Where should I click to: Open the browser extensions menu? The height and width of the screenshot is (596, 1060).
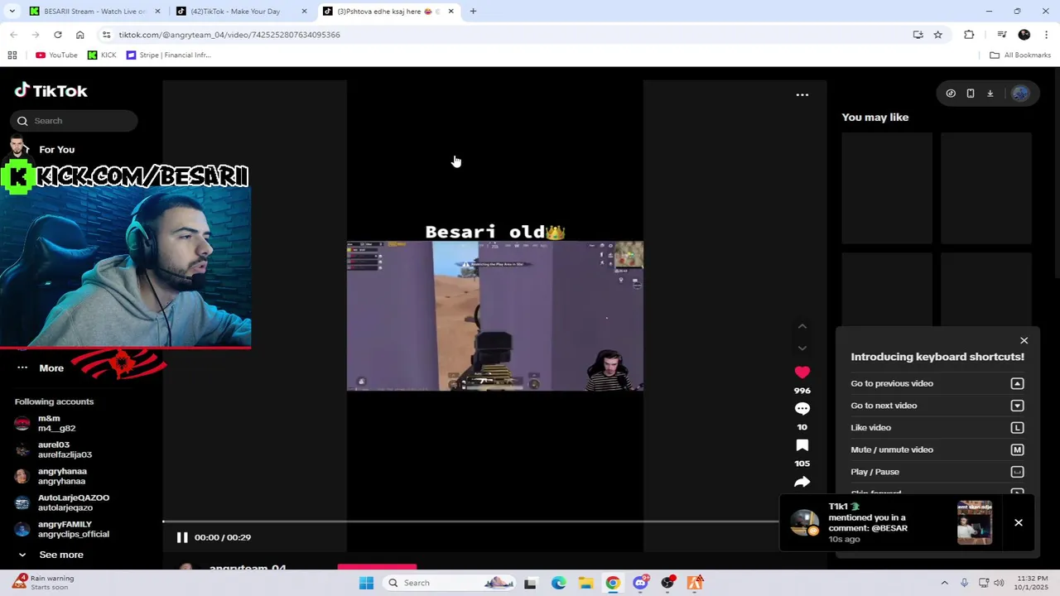[x=969, y=35]
